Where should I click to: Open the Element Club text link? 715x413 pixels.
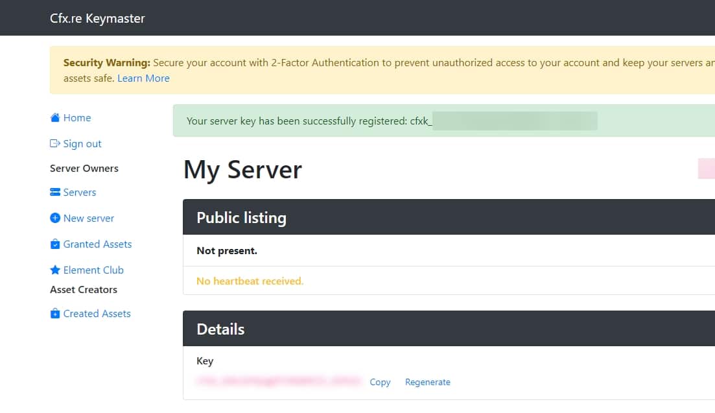click(x=93, y=270)
